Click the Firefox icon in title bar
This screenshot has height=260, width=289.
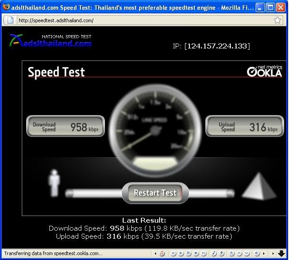point(6,7)
